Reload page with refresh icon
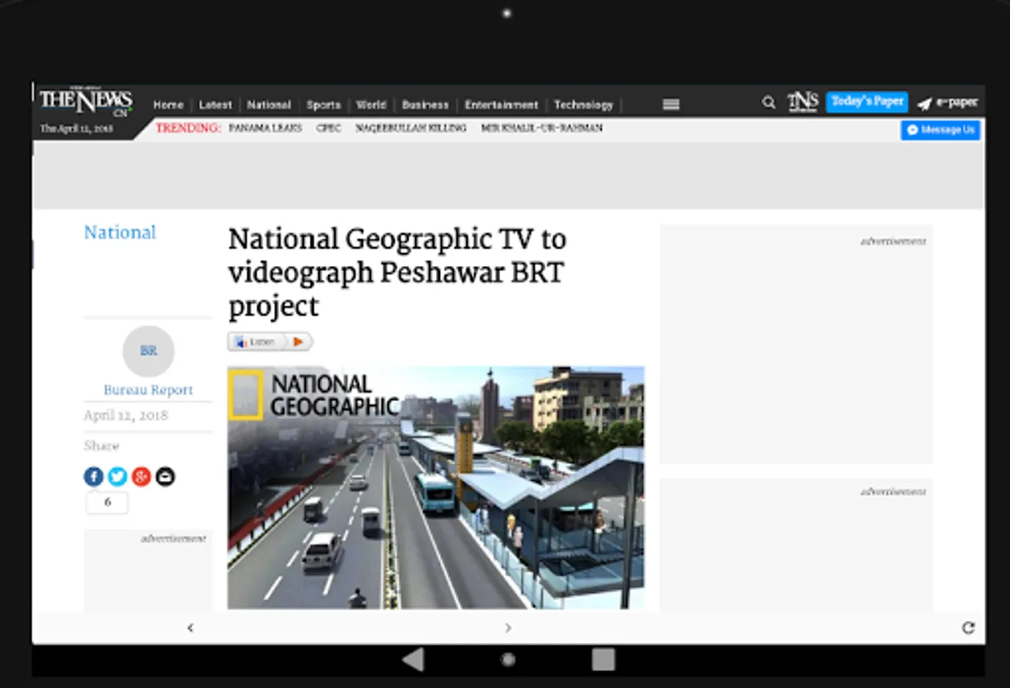Image resolution: width=1010 pixels, height=688 pixels. click(x=968, y=628)
